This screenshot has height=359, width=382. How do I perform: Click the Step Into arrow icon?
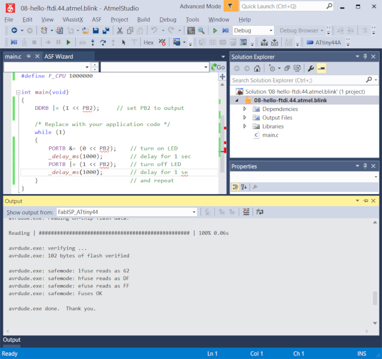pyautogui.click(x=93, y=42)
